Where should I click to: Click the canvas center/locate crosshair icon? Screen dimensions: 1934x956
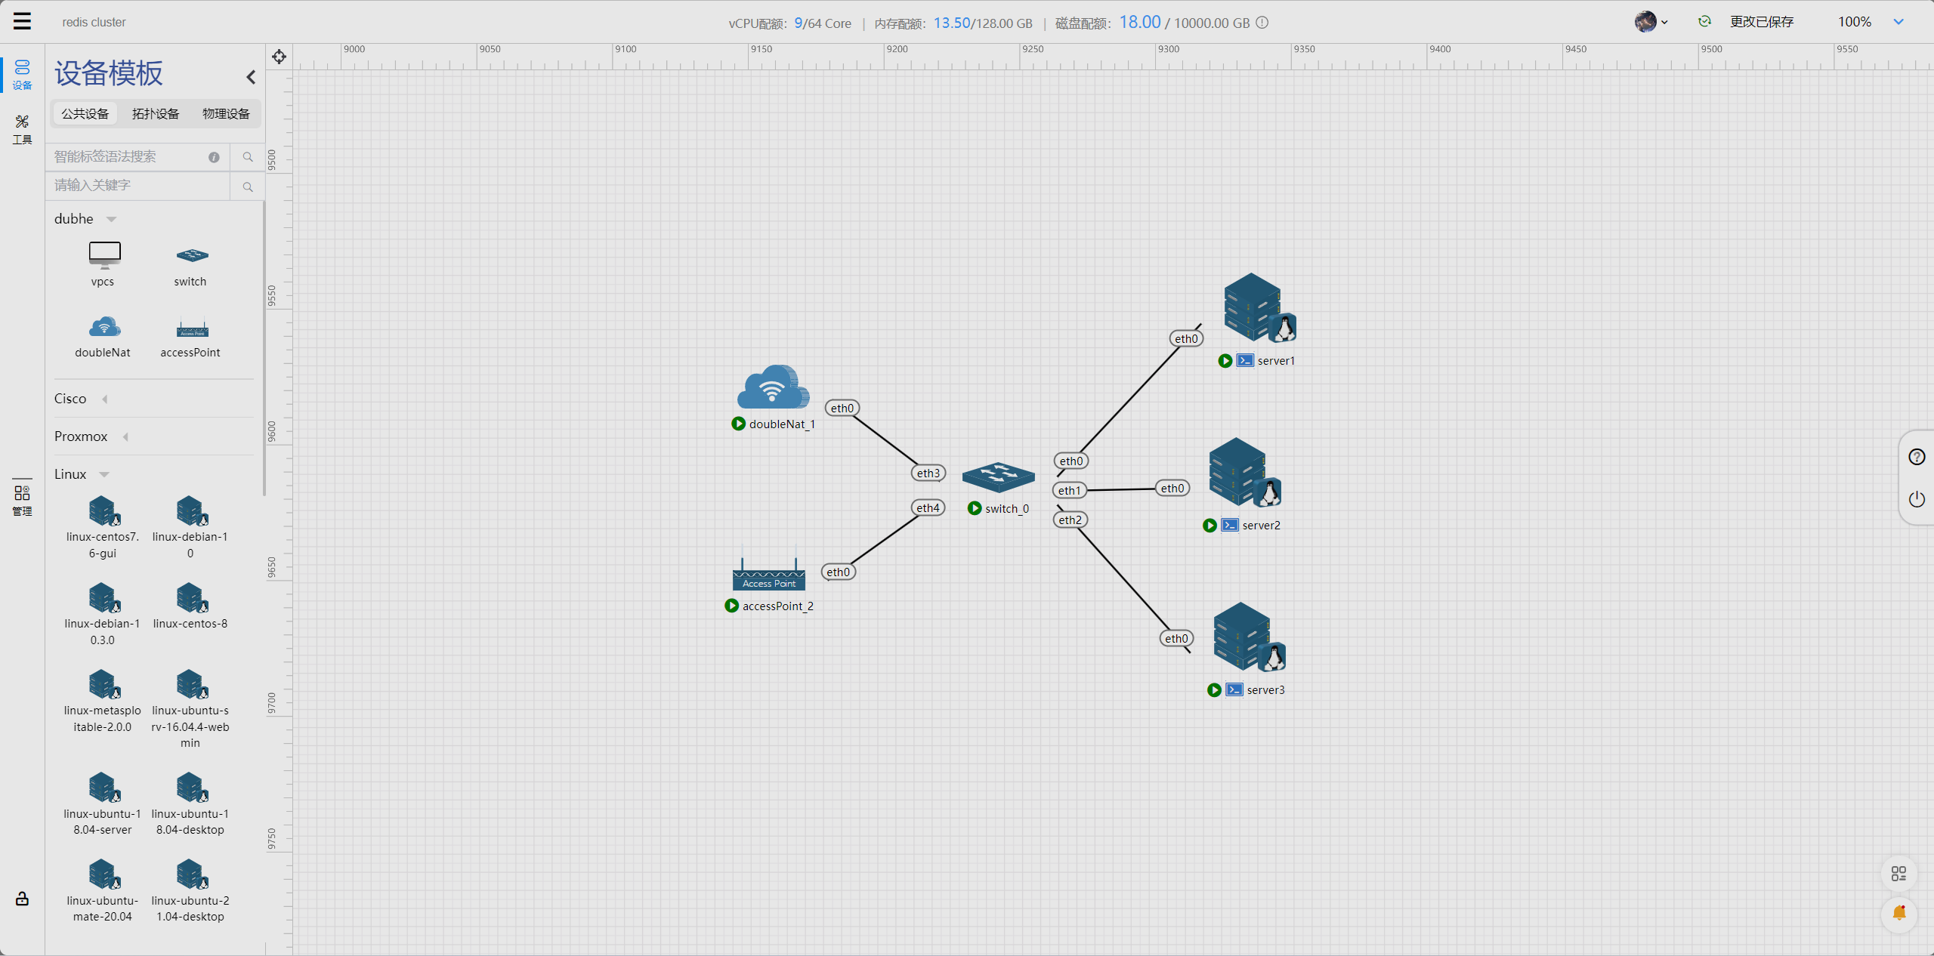coord(279,57)
